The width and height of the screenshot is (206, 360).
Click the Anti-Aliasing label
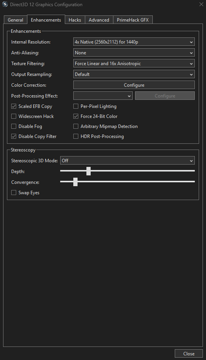(x=25, y=53)
